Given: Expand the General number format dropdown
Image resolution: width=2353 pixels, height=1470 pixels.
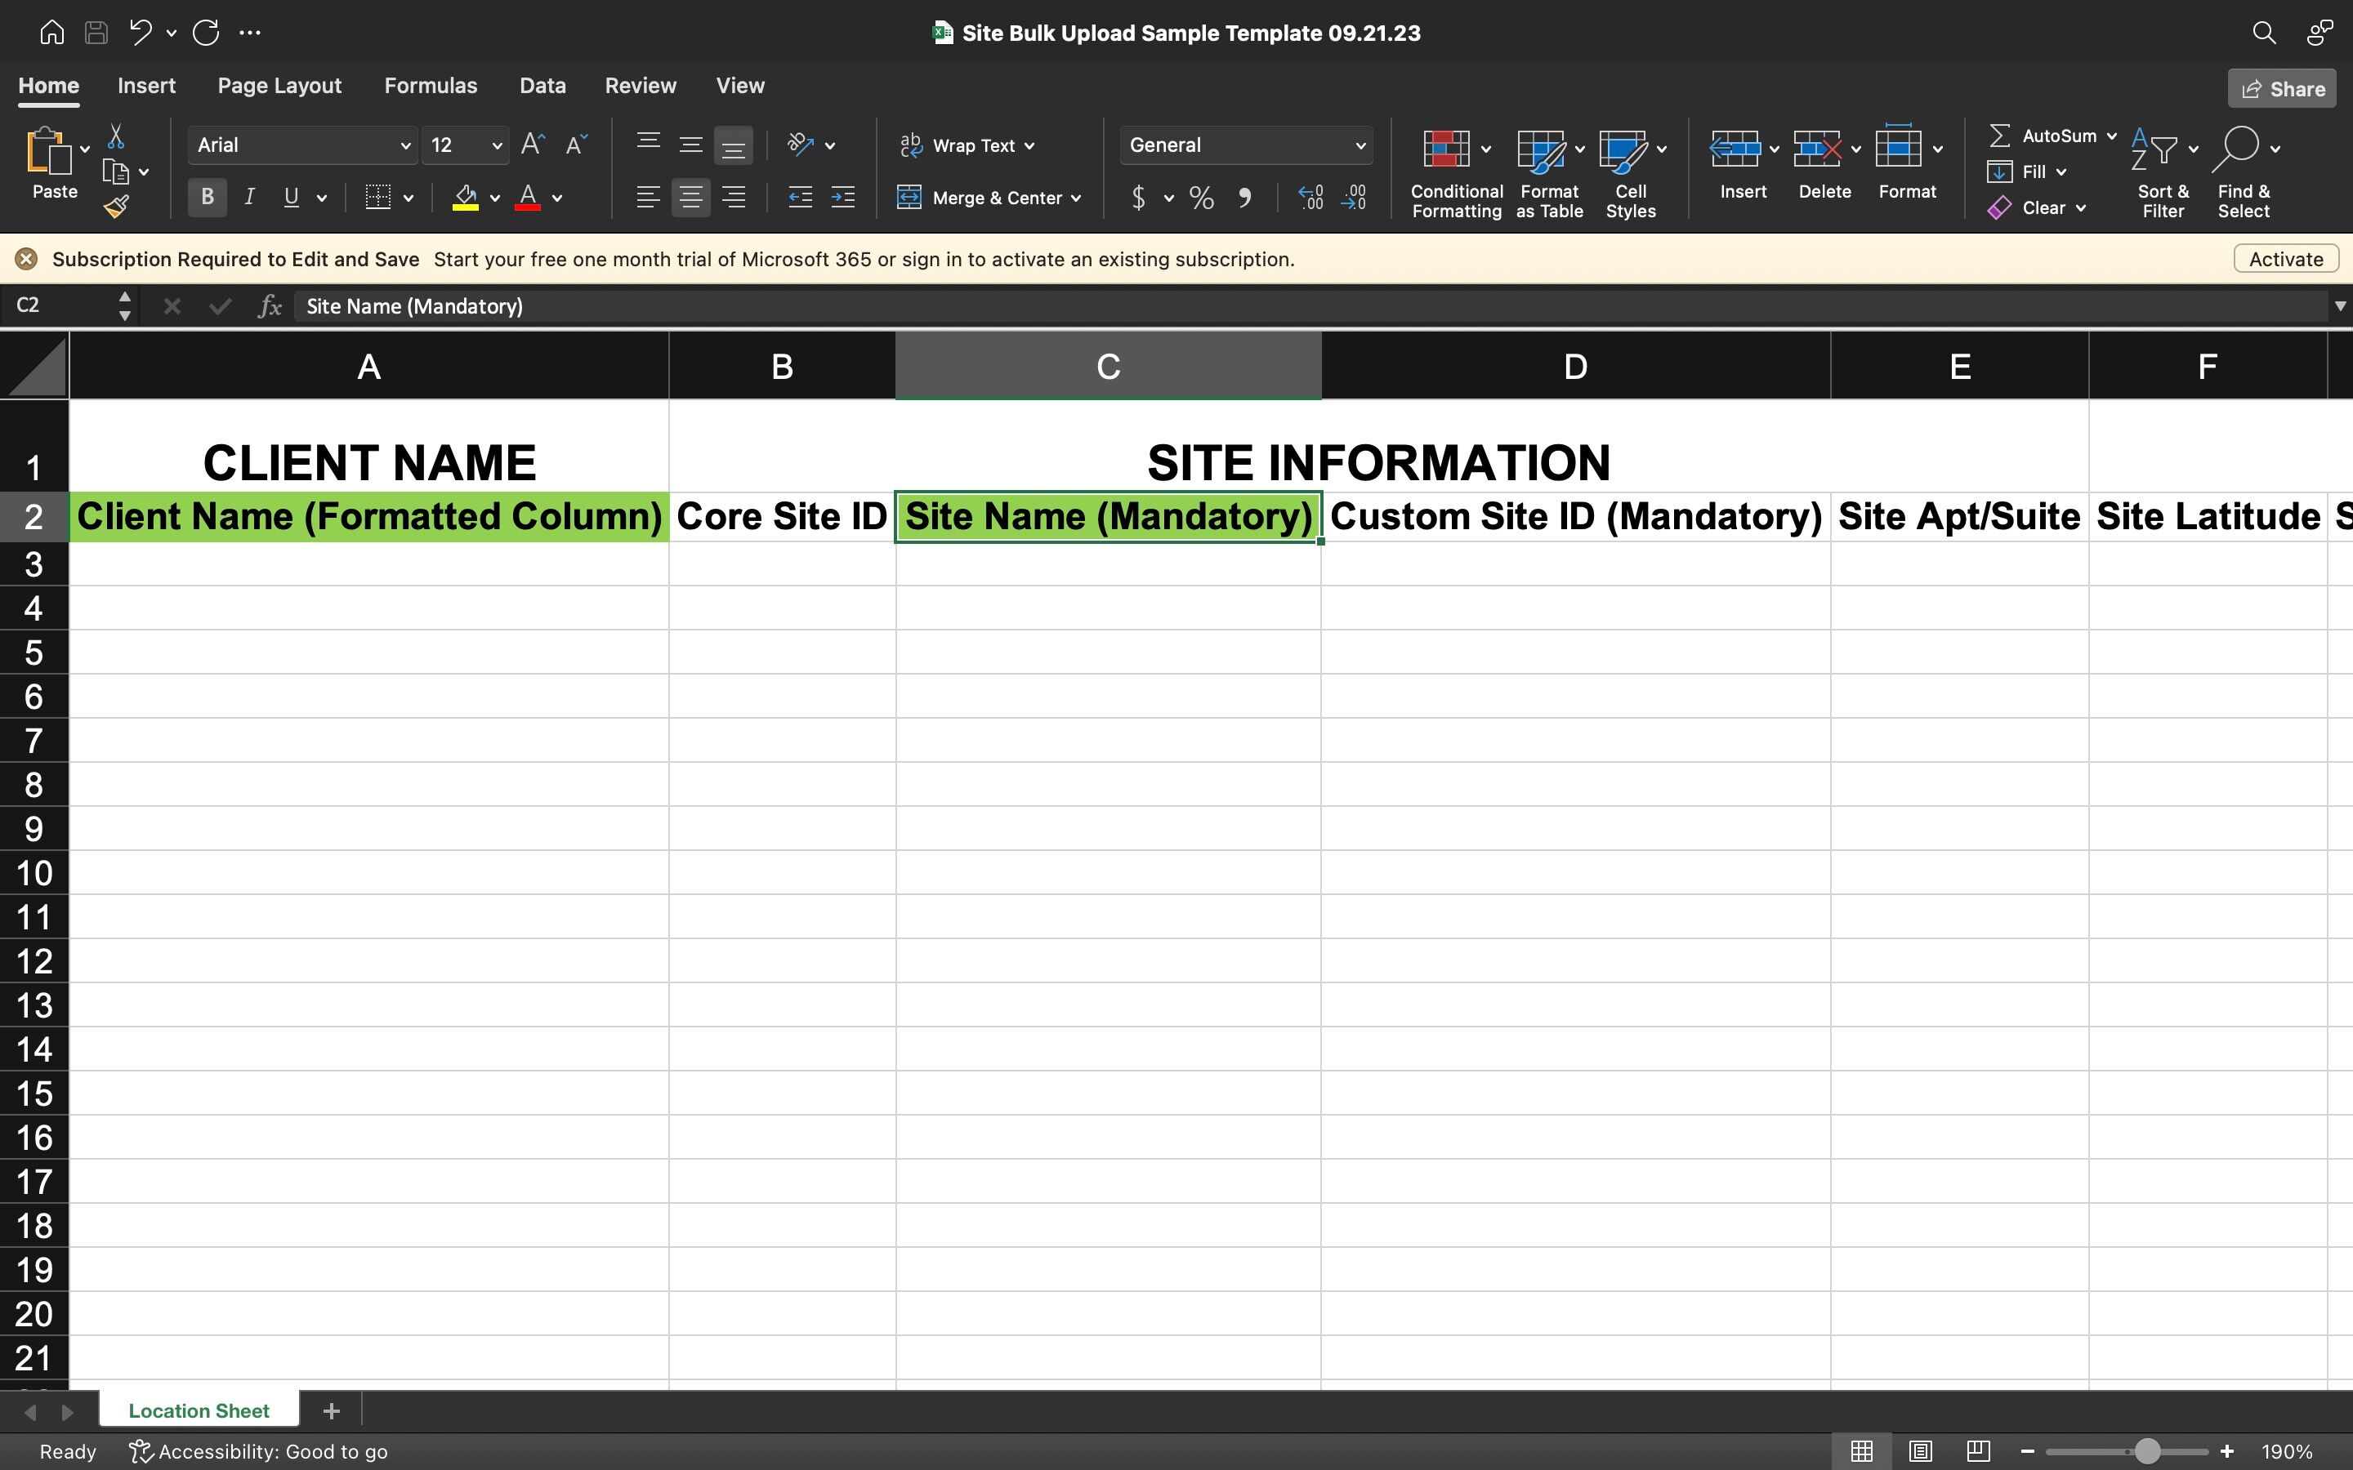Looking at the screenshot, I should point(1360,146).
